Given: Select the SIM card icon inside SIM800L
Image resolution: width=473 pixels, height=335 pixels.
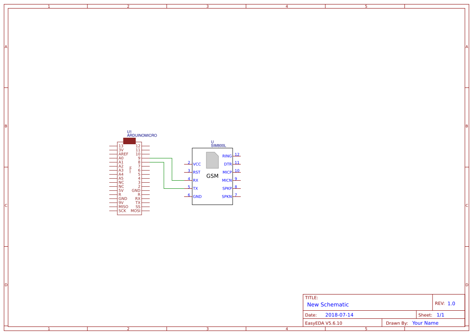Looking at the screenshot, I should coord(212,159).
